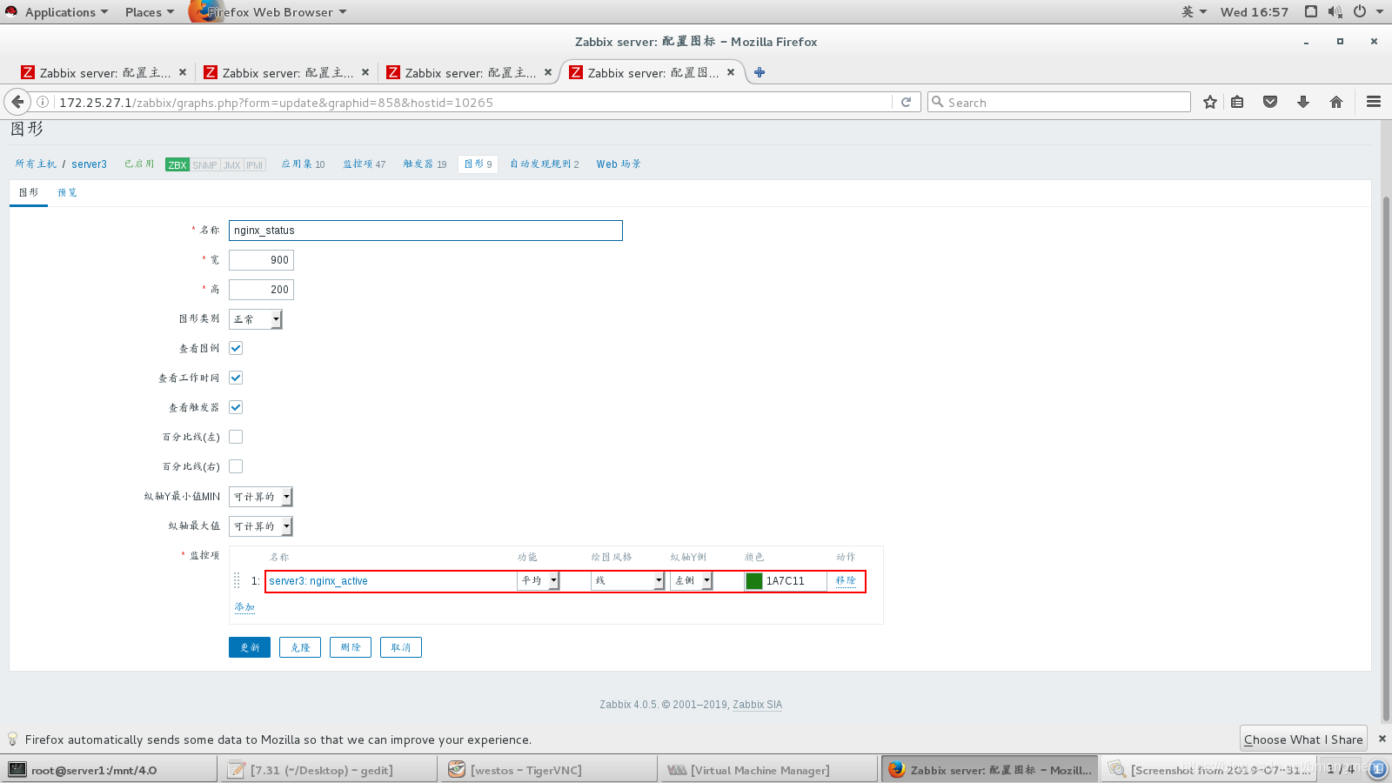
Task: Click the JMX availability badge
Action: pos(231,164)
